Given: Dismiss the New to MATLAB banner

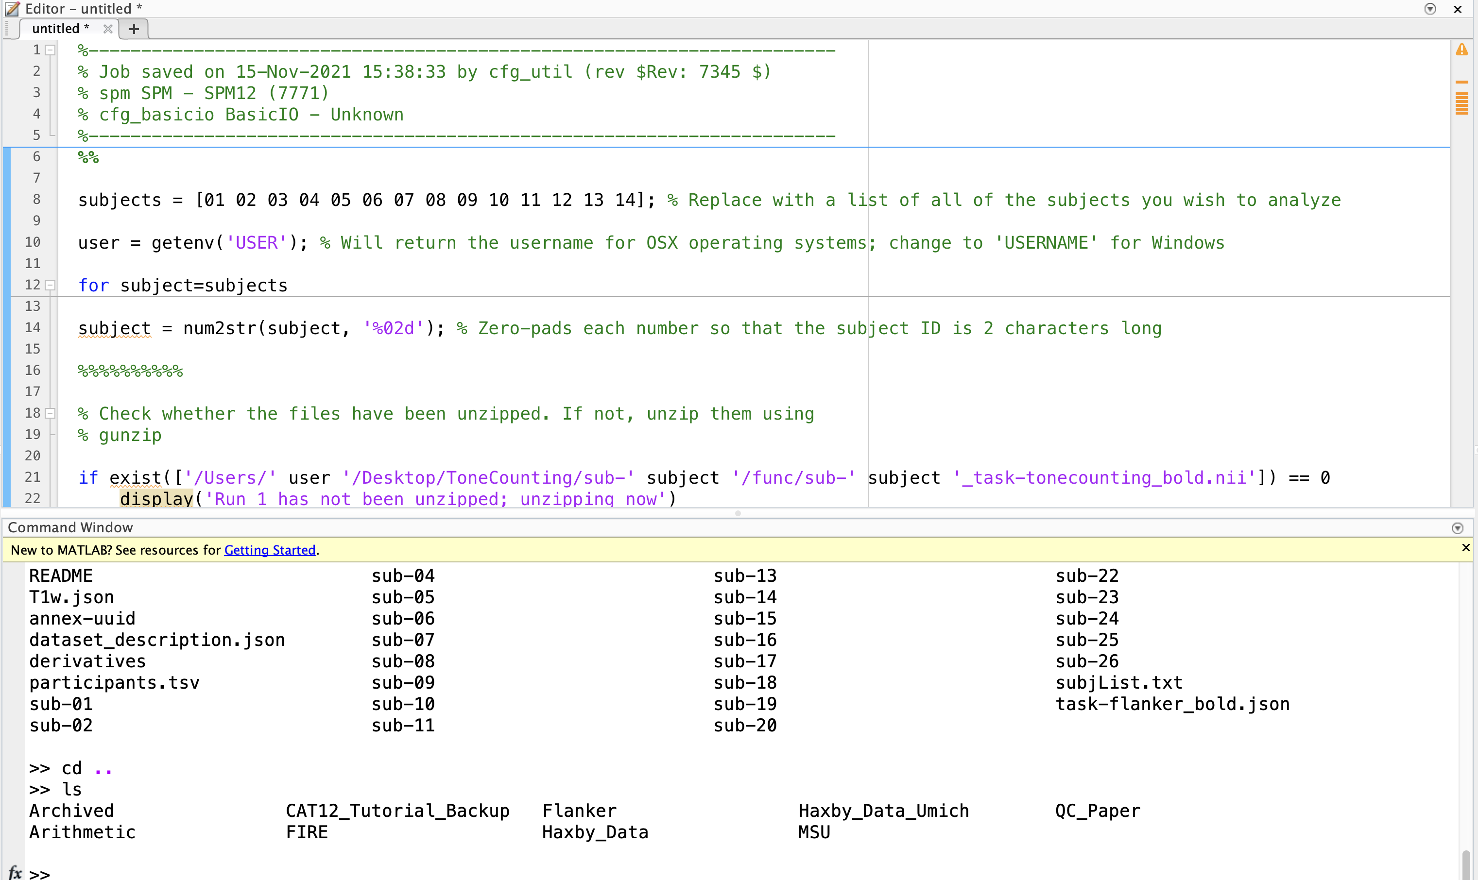Looking at the screenshot, I should click(x=1465, y=547).
